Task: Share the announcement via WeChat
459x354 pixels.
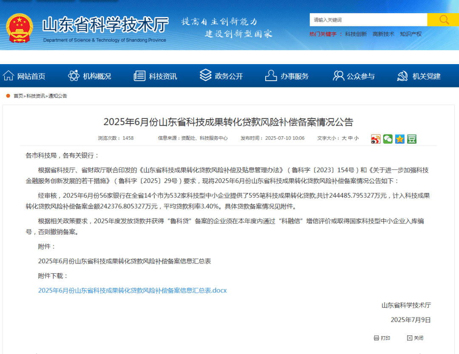Action: [x=388, y=139]
